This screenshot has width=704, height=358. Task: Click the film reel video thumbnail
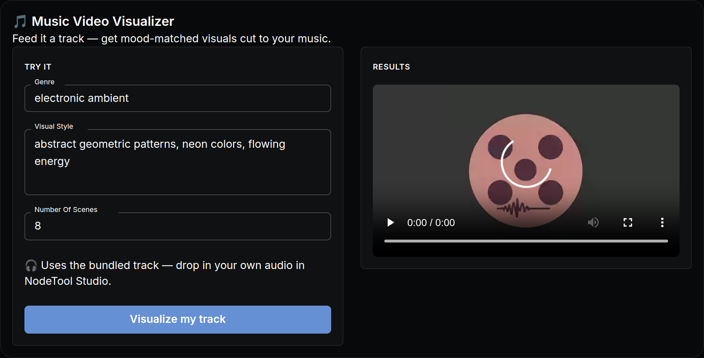pos(526,170)
